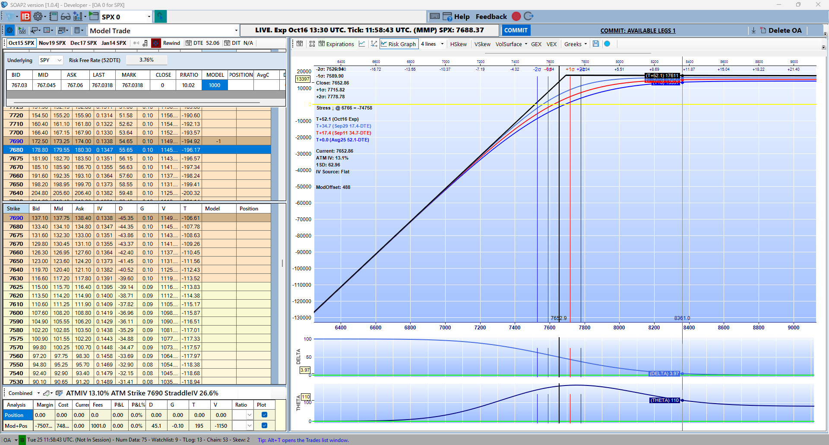Open the SPX 0 dropdown
This screenshot has width=829, height=445.
(149, 17)
